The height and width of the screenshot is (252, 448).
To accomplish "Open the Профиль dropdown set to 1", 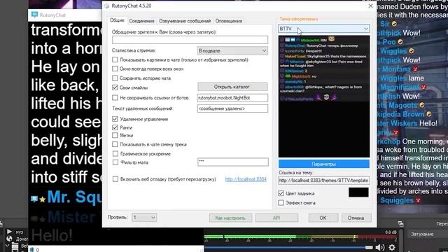I will (144, 218).
